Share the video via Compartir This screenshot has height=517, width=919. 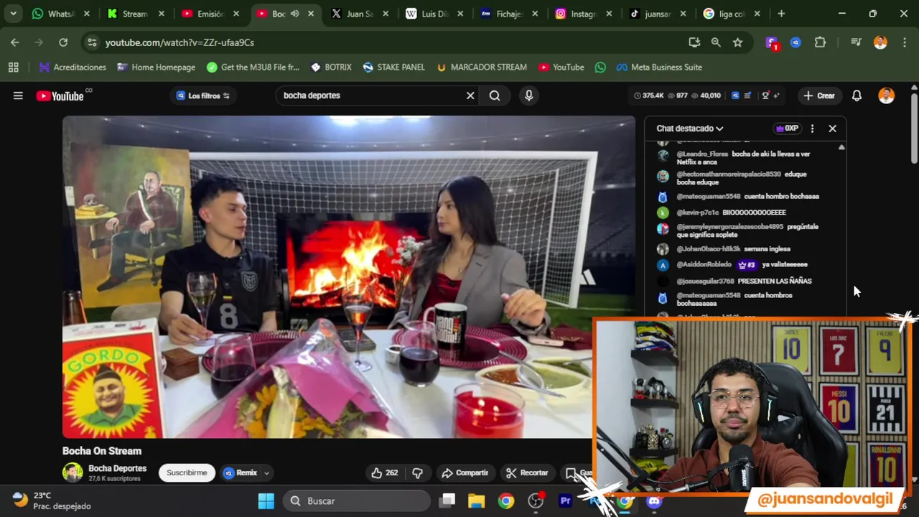click(465, 472)
